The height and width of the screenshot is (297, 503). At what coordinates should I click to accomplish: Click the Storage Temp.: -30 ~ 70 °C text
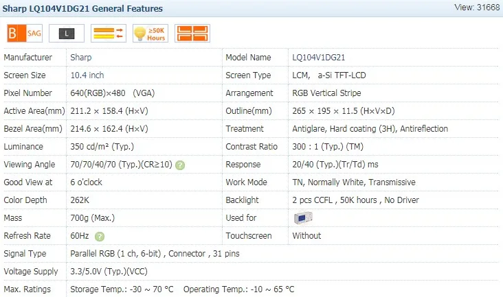(122, 289)
